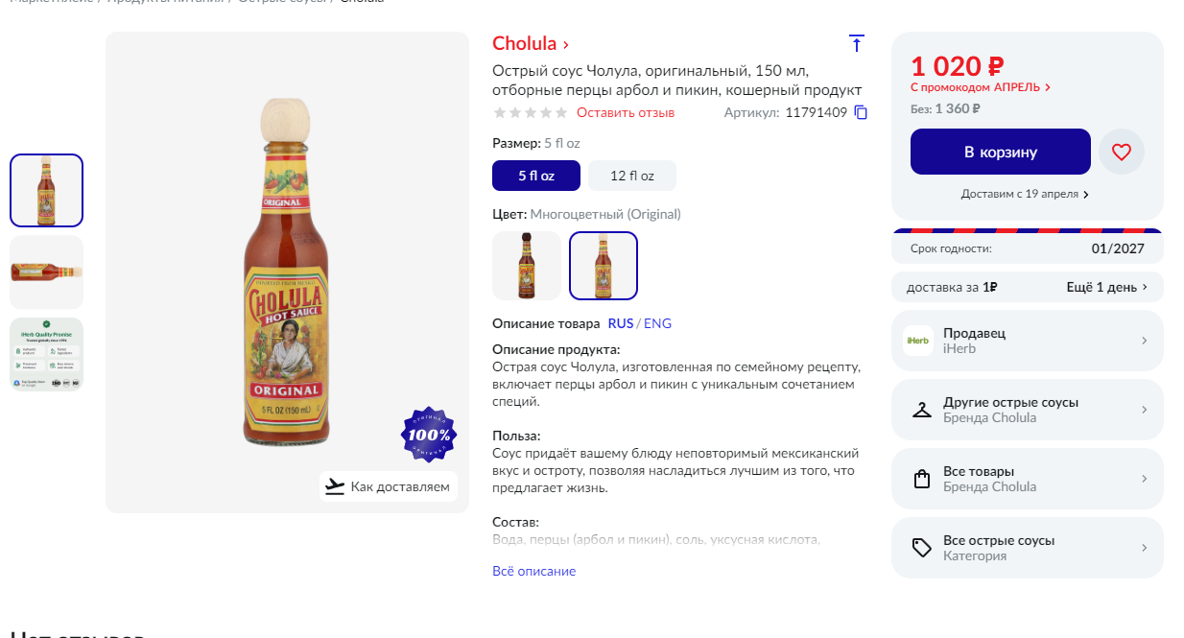Click the share upload arrow icon
The width and height of the screenshot is (1184, 638).
856,43
